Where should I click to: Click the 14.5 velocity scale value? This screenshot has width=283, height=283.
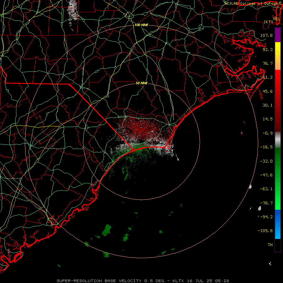click(x=268, y=119)
